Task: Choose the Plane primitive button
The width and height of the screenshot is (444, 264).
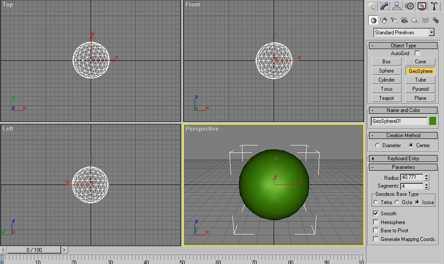Action: [420, 98]
